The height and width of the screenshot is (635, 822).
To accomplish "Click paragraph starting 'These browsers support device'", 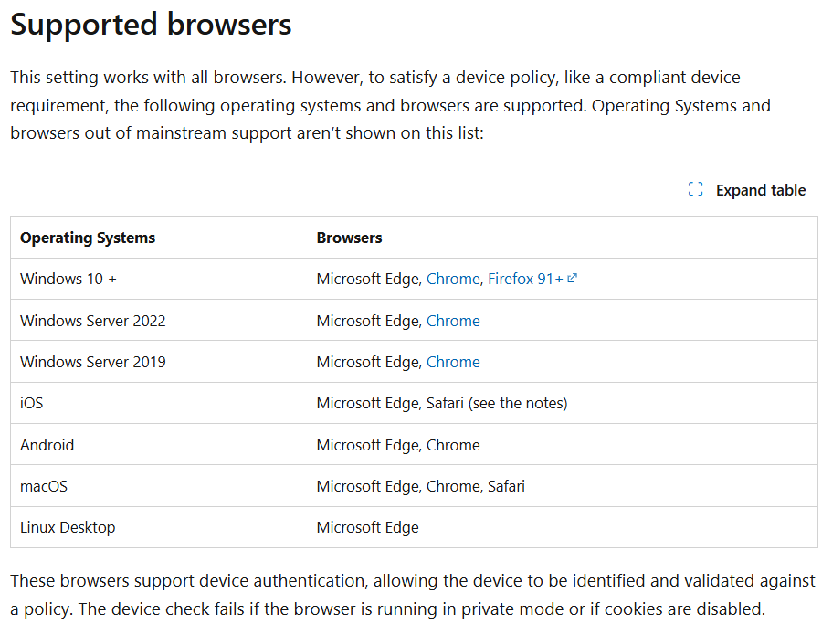I will pos(413,595).
